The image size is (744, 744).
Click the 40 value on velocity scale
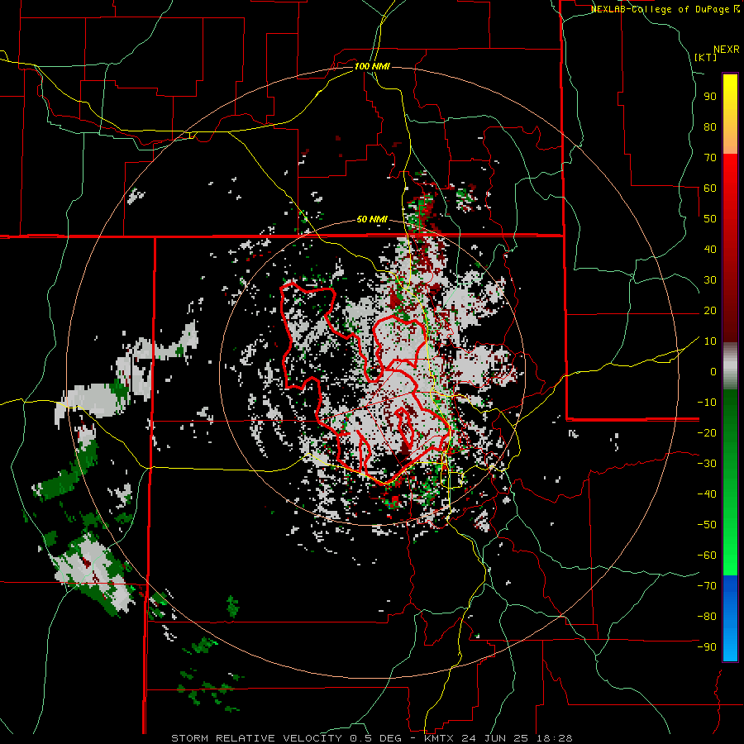pos(710,249)
